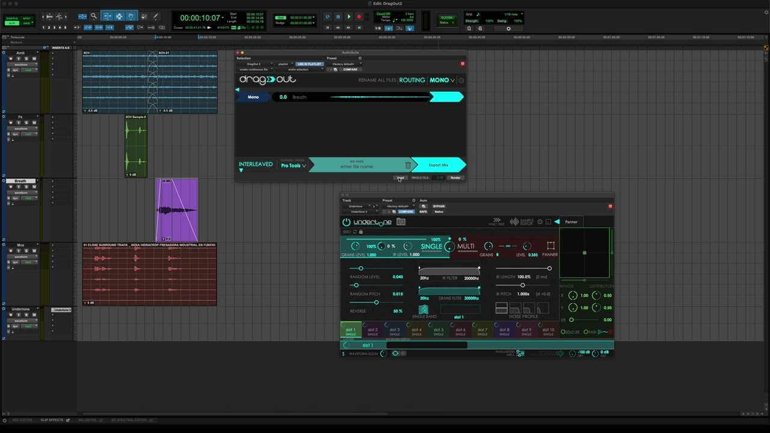Click ROUTING in DragOut
This screenshot has width=770, height=433.
[x=412, y=80]
